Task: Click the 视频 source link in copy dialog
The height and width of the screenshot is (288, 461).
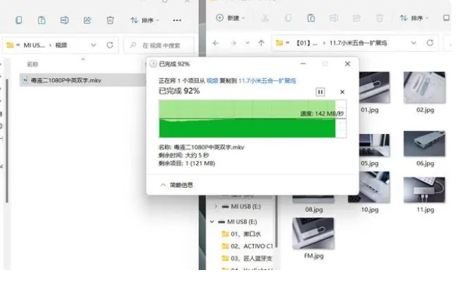Action: [213, 81]
